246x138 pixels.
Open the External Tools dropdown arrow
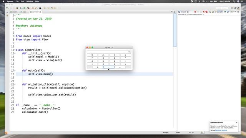[30, 8]
